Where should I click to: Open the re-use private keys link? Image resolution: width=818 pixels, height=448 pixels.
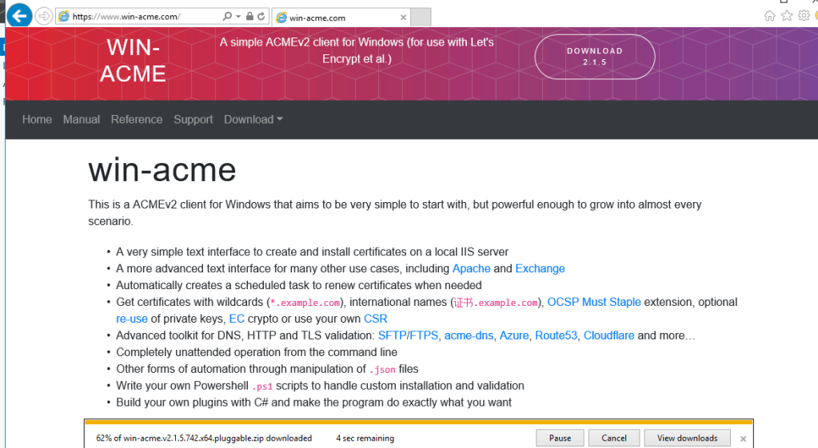[131, 319]
